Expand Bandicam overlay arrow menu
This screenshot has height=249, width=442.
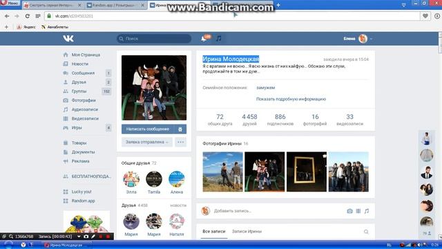pos(79,237)
